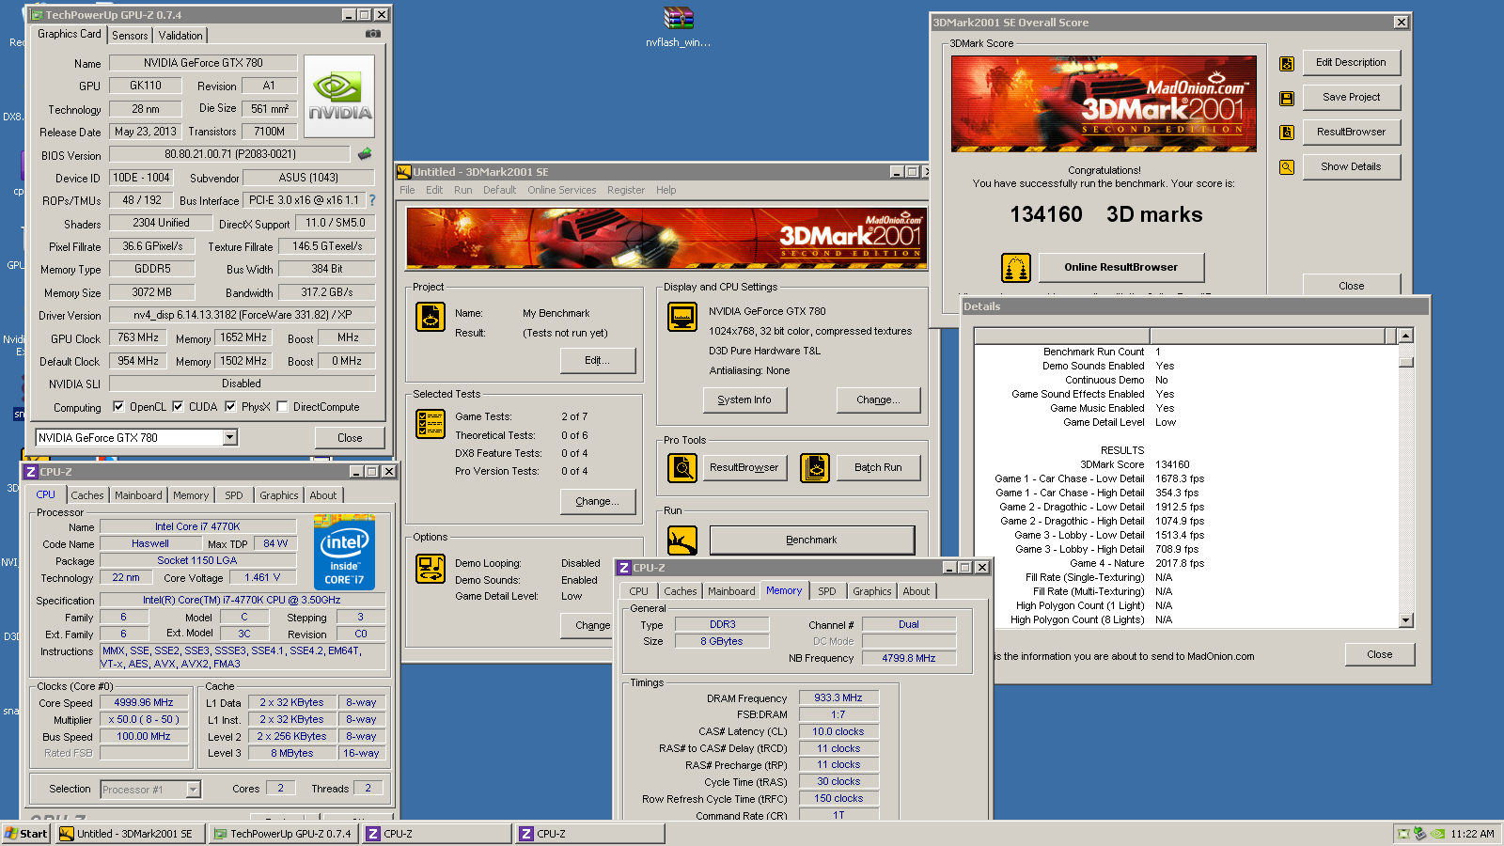Open the SPD tab in memory CPU-Z window
1504x846 pixels.
827,591
